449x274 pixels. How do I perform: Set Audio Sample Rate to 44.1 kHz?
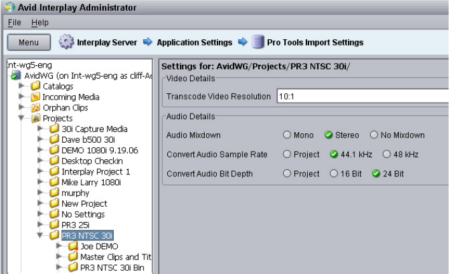click(334, 154)
